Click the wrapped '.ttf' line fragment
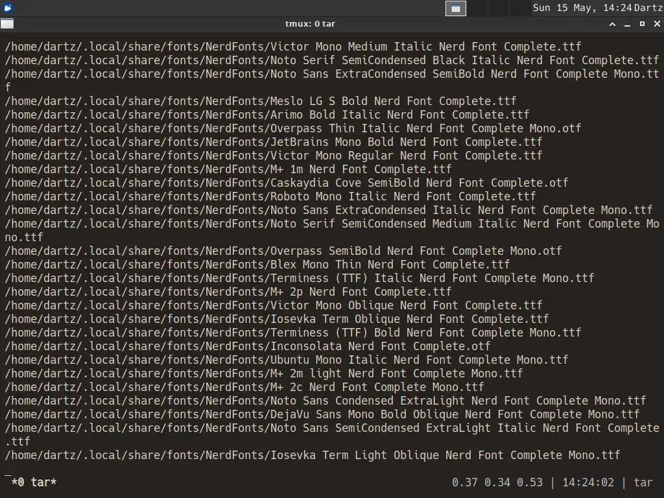Screen dimensions: 664x498 tap(18, 441)
